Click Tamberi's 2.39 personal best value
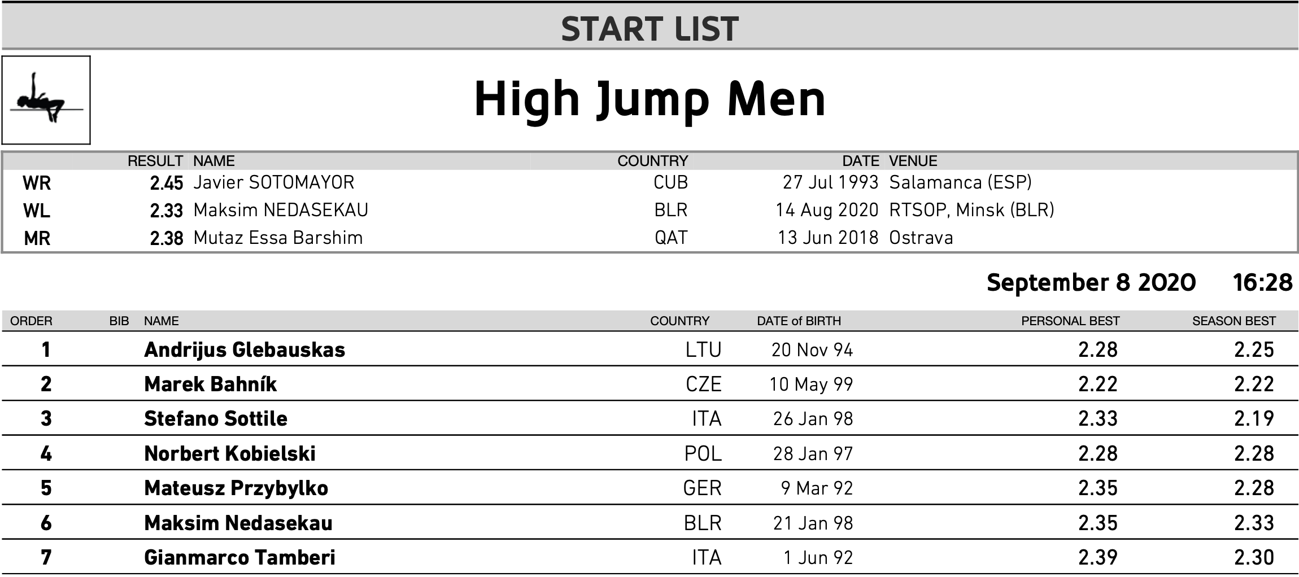Image resolution: width=1299 pixels, height=577 pixels. pos(1098,558)
